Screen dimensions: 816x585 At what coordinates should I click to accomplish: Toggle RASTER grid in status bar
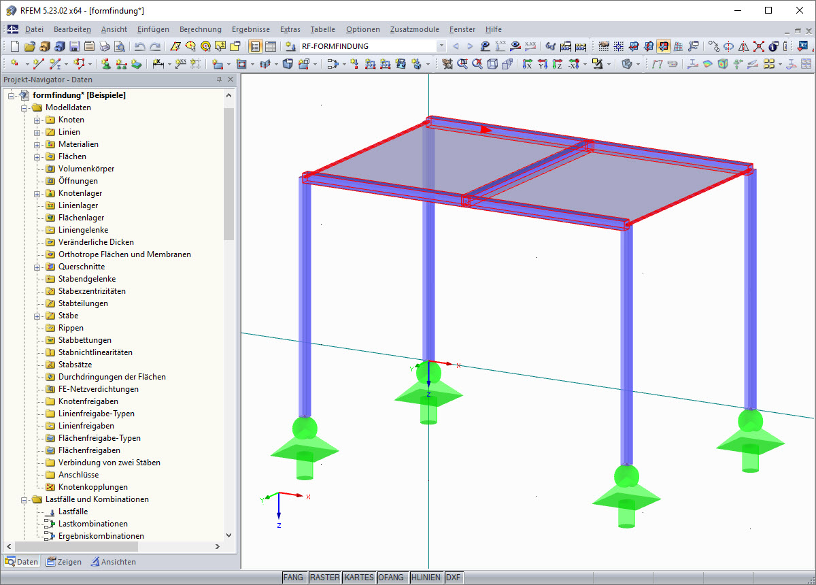tap(325, 577)
